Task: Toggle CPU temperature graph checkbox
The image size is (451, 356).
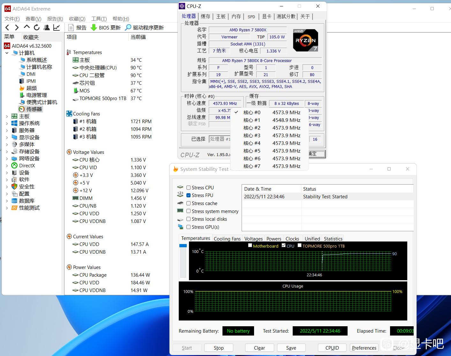Action: [x=284, y=246]
